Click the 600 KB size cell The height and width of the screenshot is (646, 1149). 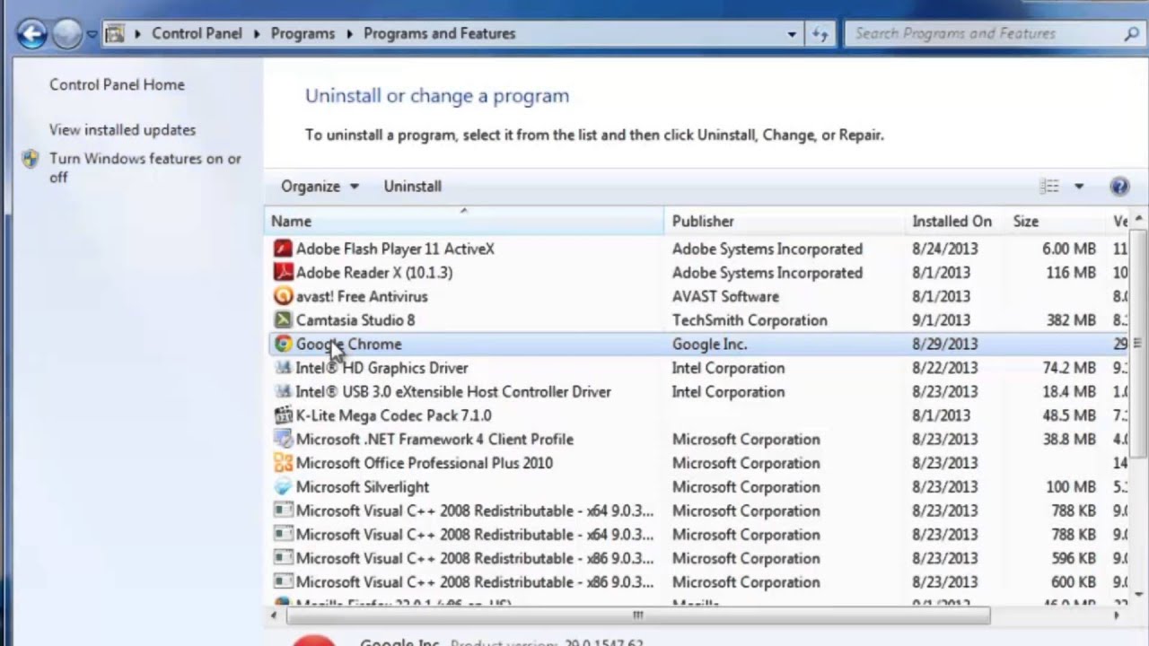tap(1072, 582)
